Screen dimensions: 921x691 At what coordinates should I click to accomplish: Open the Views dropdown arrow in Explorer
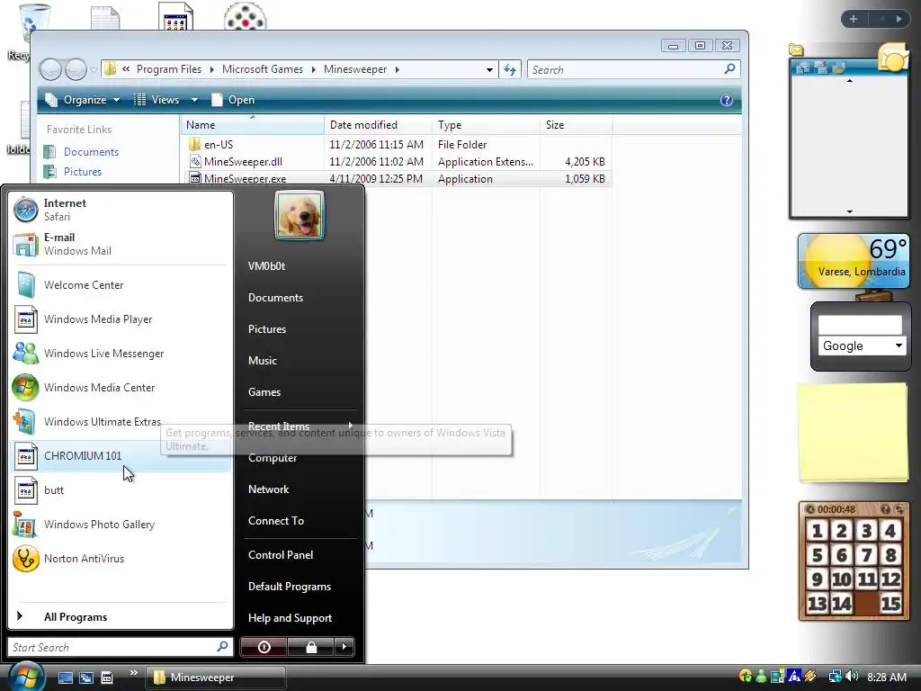pos(194,100)
